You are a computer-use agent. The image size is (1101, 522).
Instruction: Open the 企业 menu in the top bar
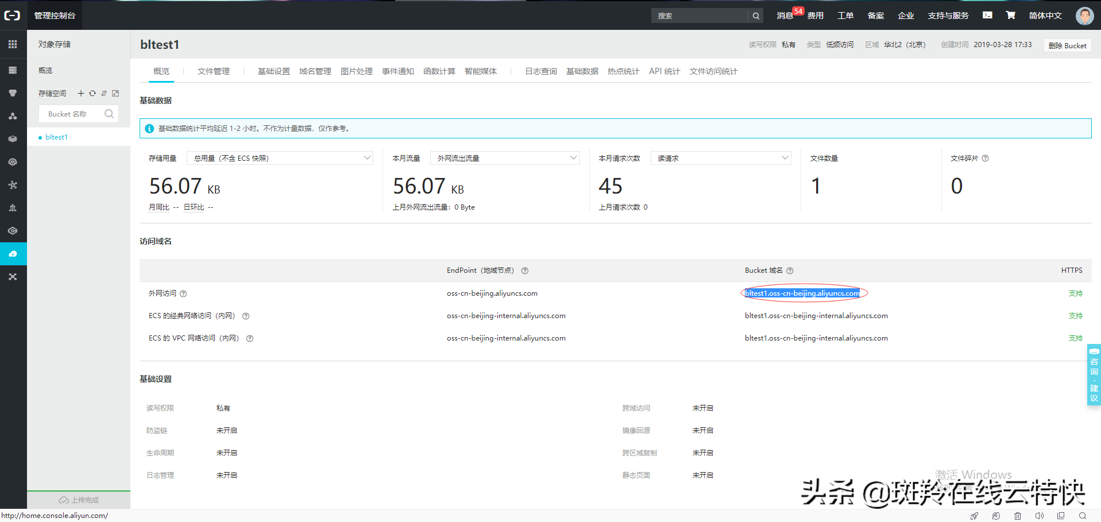[906, 16]
